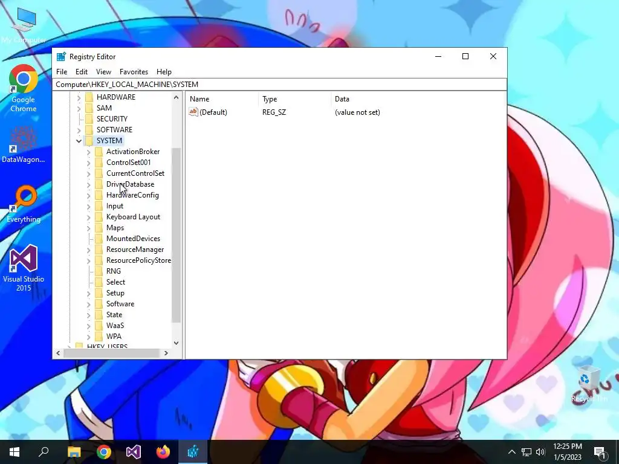This screenshot has width=619, height=464.
Task: Click the tree pane scroll left arrow
Action: 58,353
